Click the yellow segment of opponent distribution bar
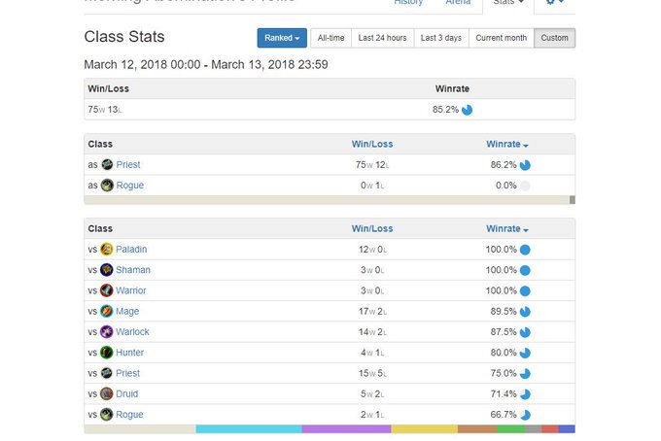Viewport: 661px width, 441px height. [425, 429]
